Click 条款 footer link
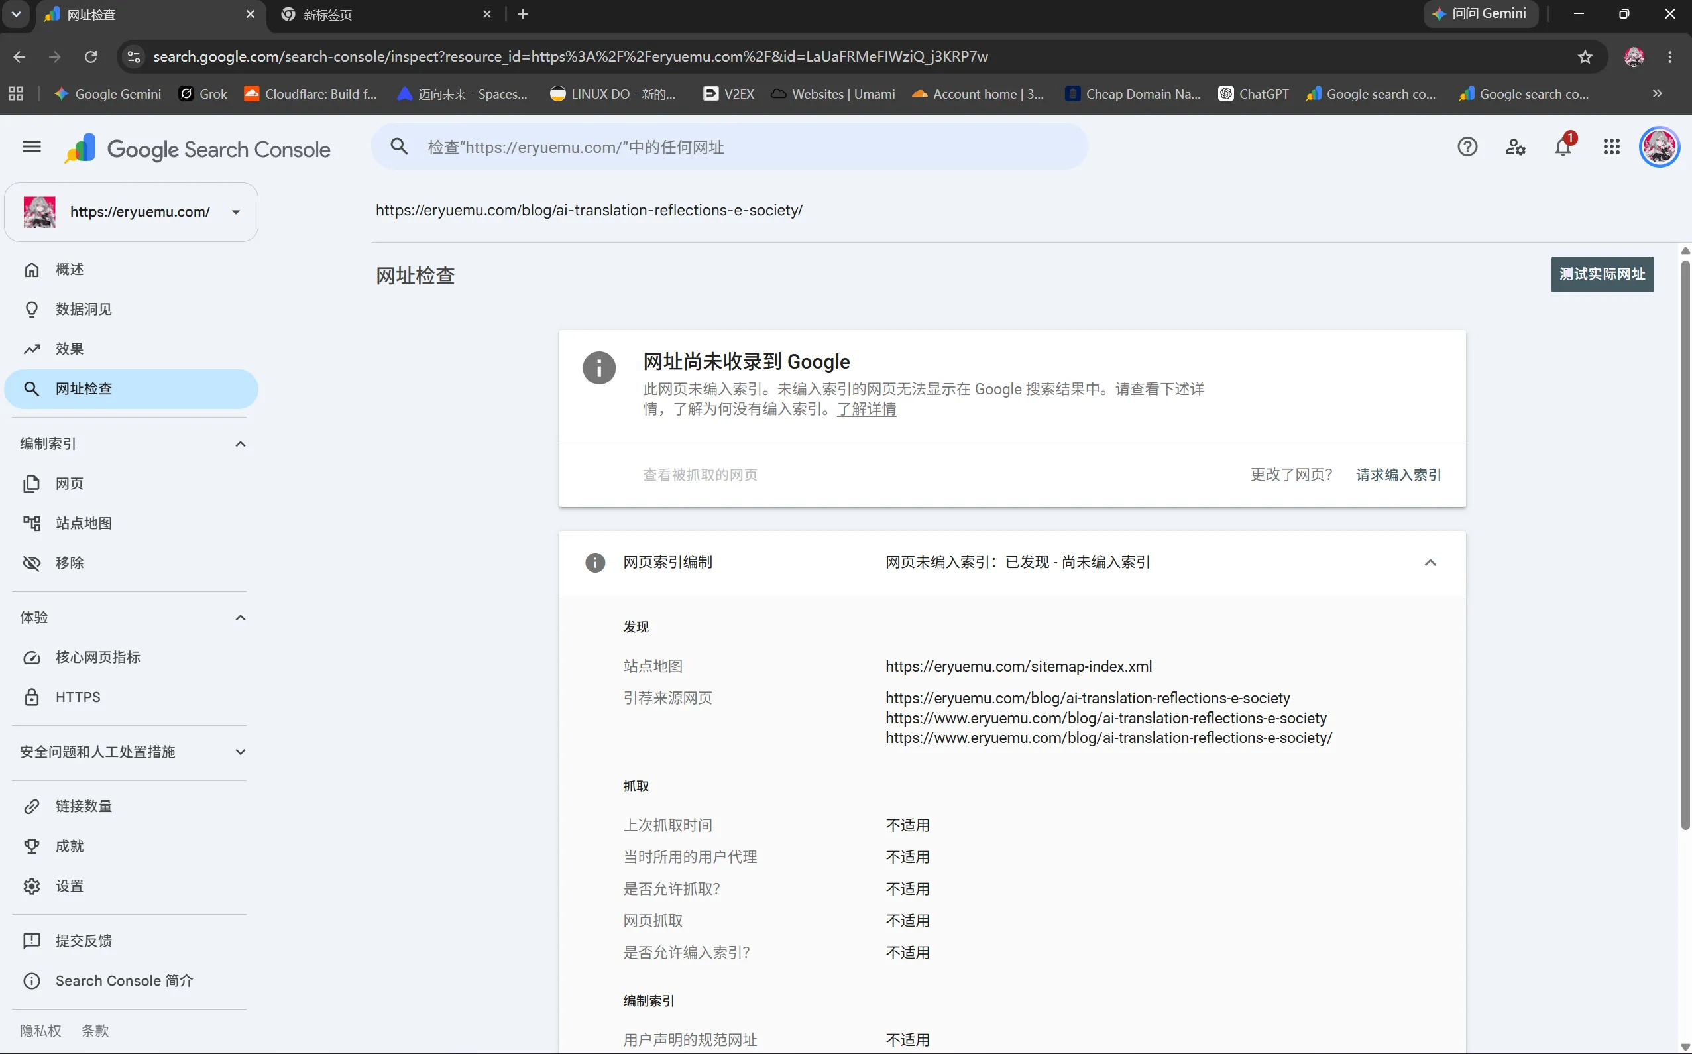Screen dimensions: 1692x1054 pos(95,1031)
